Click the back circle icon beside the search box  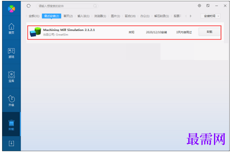tap(29, 6)
